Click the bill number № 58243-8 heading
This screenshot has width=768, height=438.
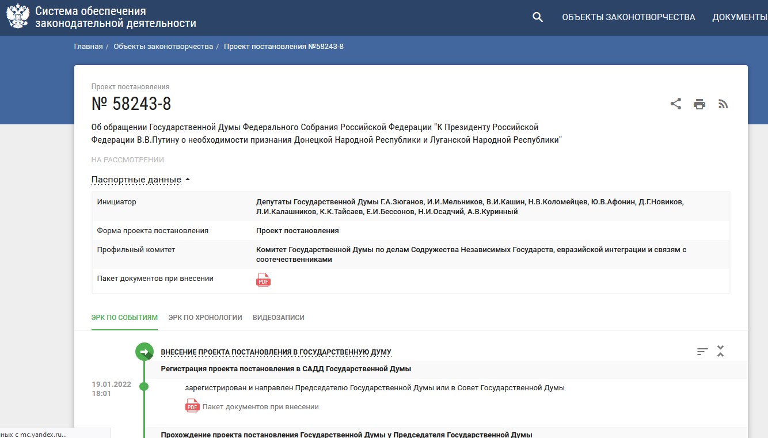(131, 104)
